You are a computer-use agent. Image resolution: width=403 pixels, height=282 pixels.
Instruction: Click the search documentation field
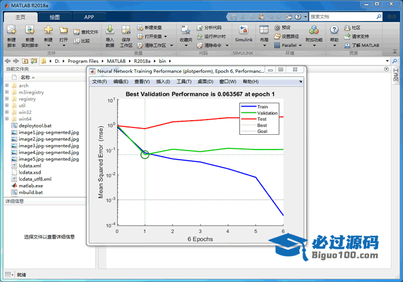pos(342,17)
